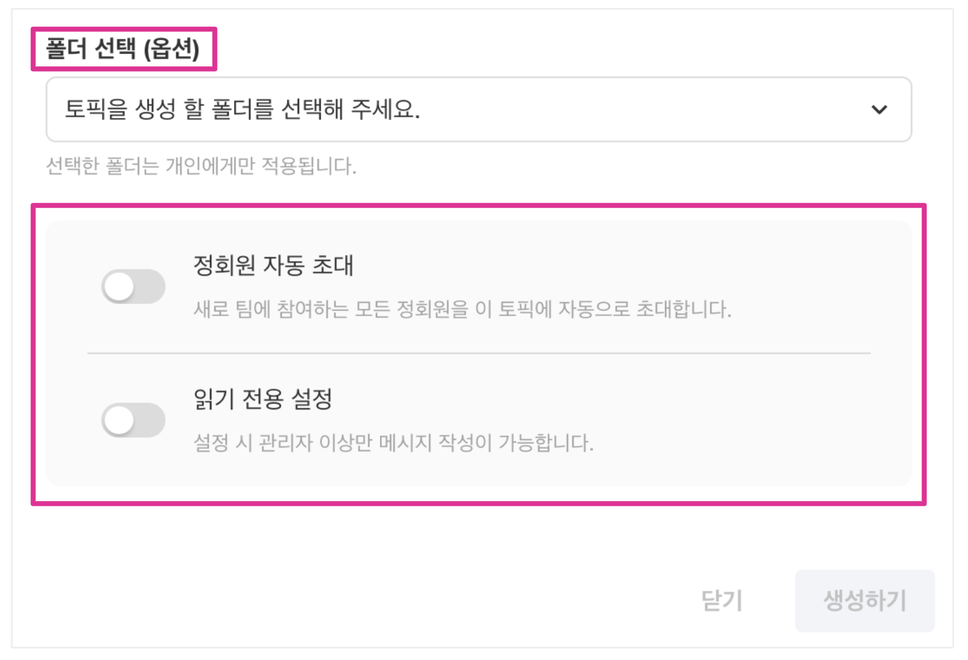The image size is (968, 660).
Task: Click the 읽기 전용 설정 label text
Action: click(263, 399)
